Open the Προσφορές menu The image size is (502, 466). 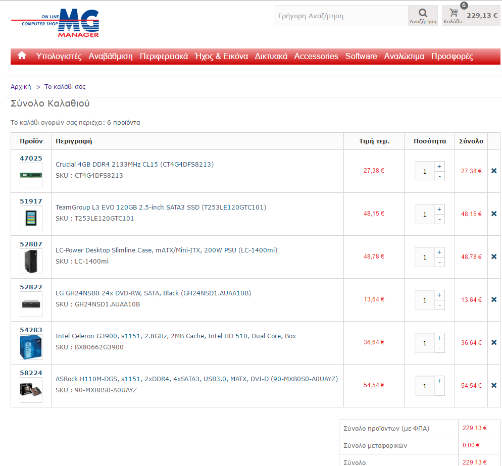pos(452,57)
